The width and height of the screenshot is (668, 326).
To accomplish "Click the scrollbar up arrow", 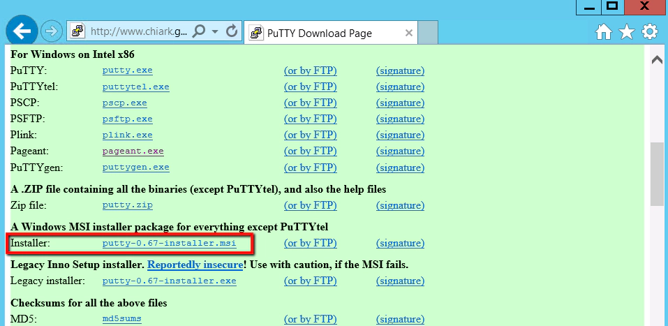I will 657,60.
